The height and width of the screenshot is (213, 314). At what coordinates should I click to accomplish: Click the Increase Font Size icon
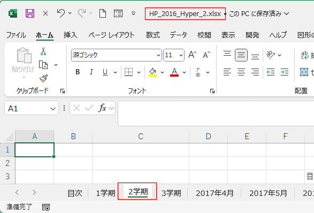192,55
